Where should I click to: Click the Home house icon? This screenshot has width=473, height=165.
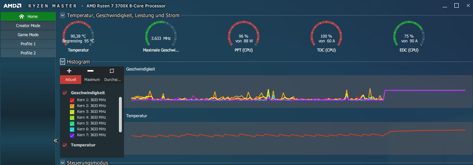click(22, 16)
